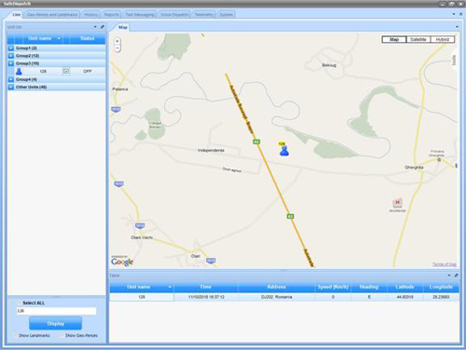The image size is (466, 350).
Task: Expand the Group1 tree node
Action: click(x=11, y=48)
